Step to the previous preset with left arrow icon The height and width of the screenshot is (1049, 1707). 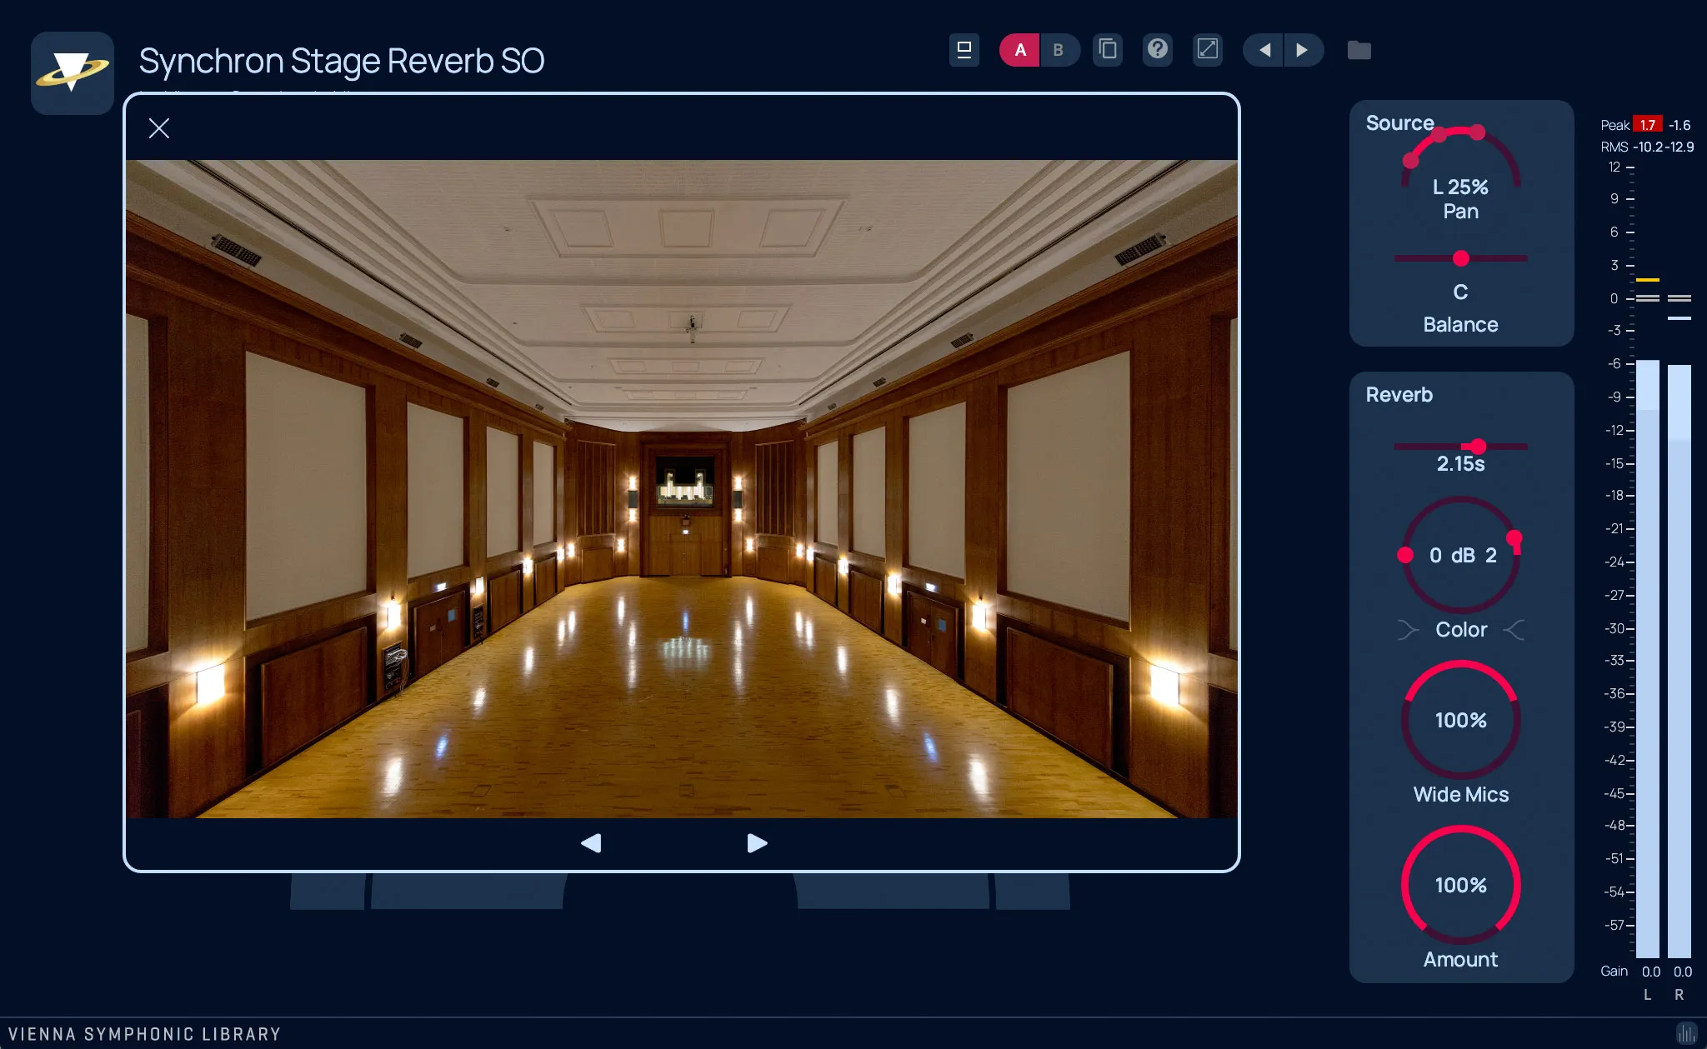click(1264, 50)
